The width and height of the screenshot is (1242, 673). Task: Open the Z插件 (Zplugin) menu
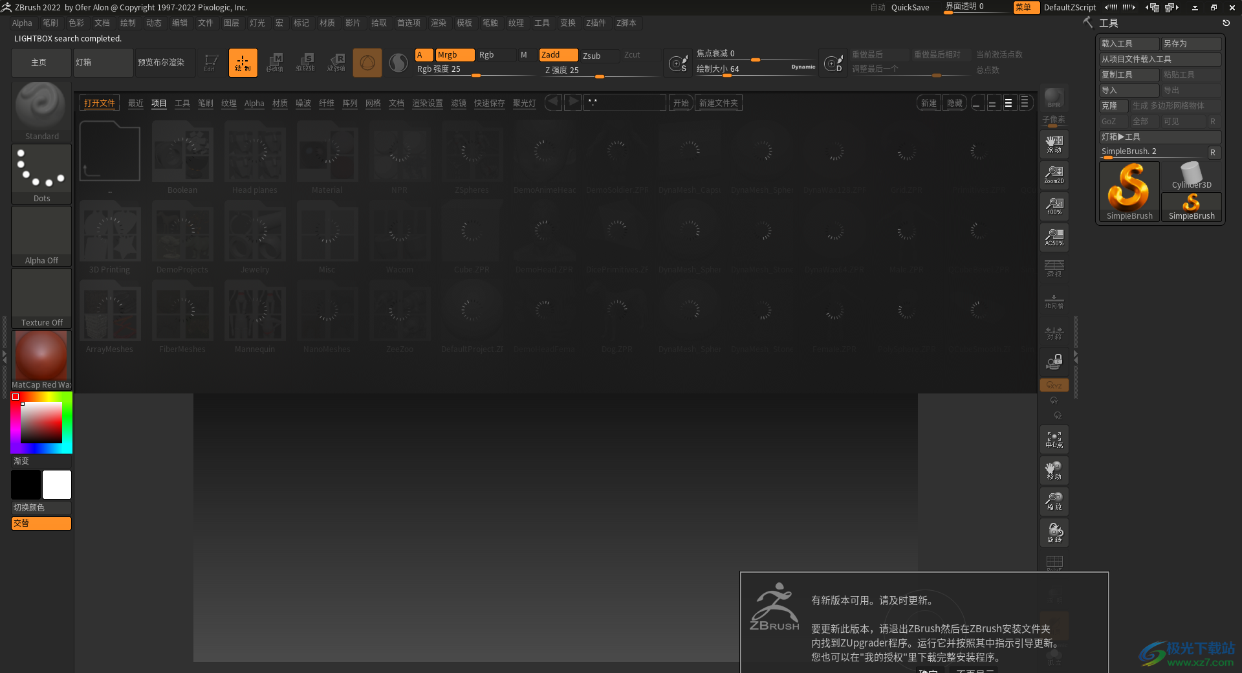[x=596, y=23]
